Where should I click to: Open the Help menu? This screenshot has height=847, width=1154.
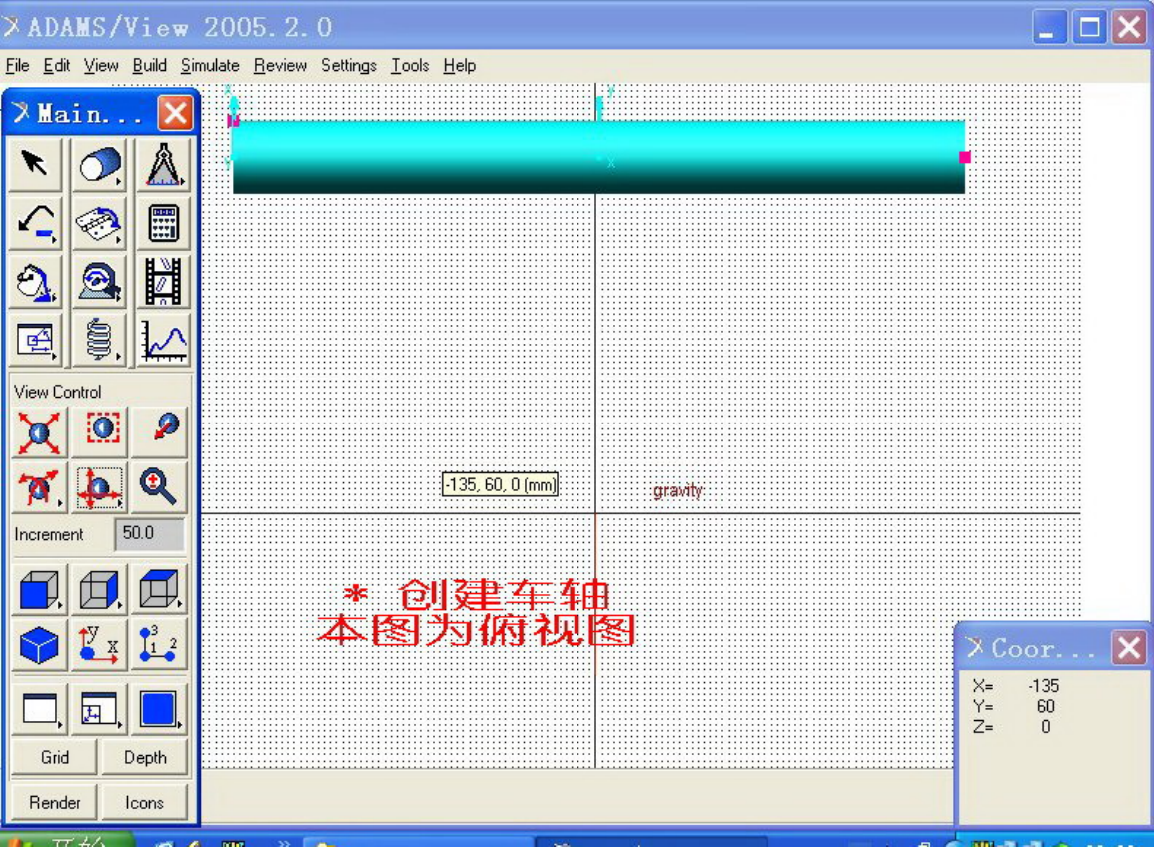pos(460,66)
